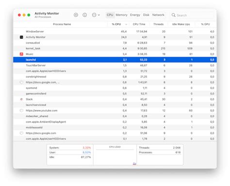Click the stop process icon in toolbar
This screenshot has width=230, height=186.
(x=76, y=15)
